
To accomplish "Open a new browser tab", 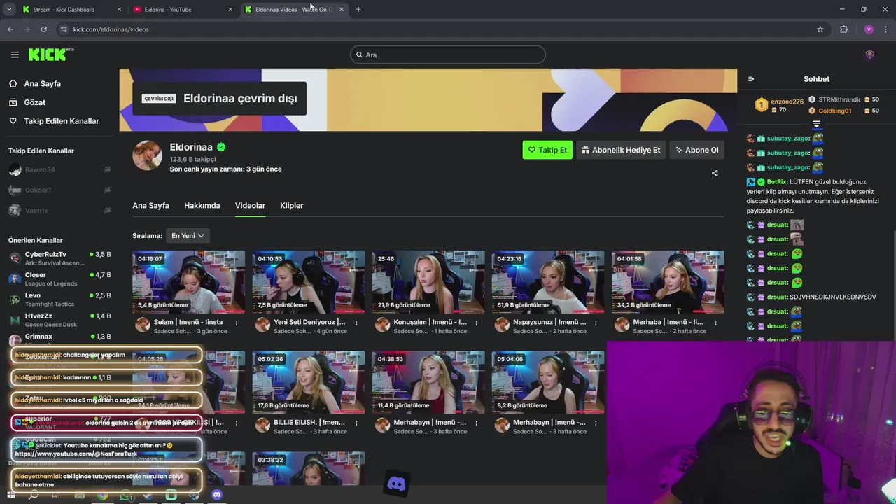I will click(358, 9).
